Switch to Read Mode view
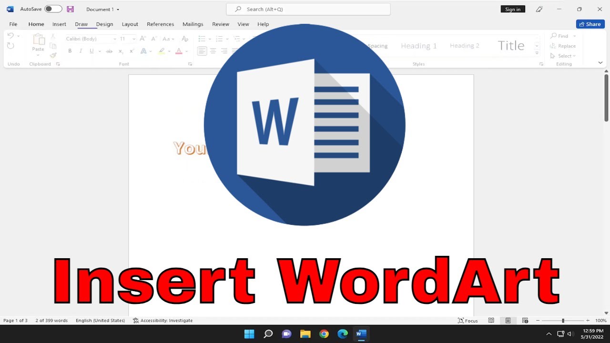 coord(491,321)
